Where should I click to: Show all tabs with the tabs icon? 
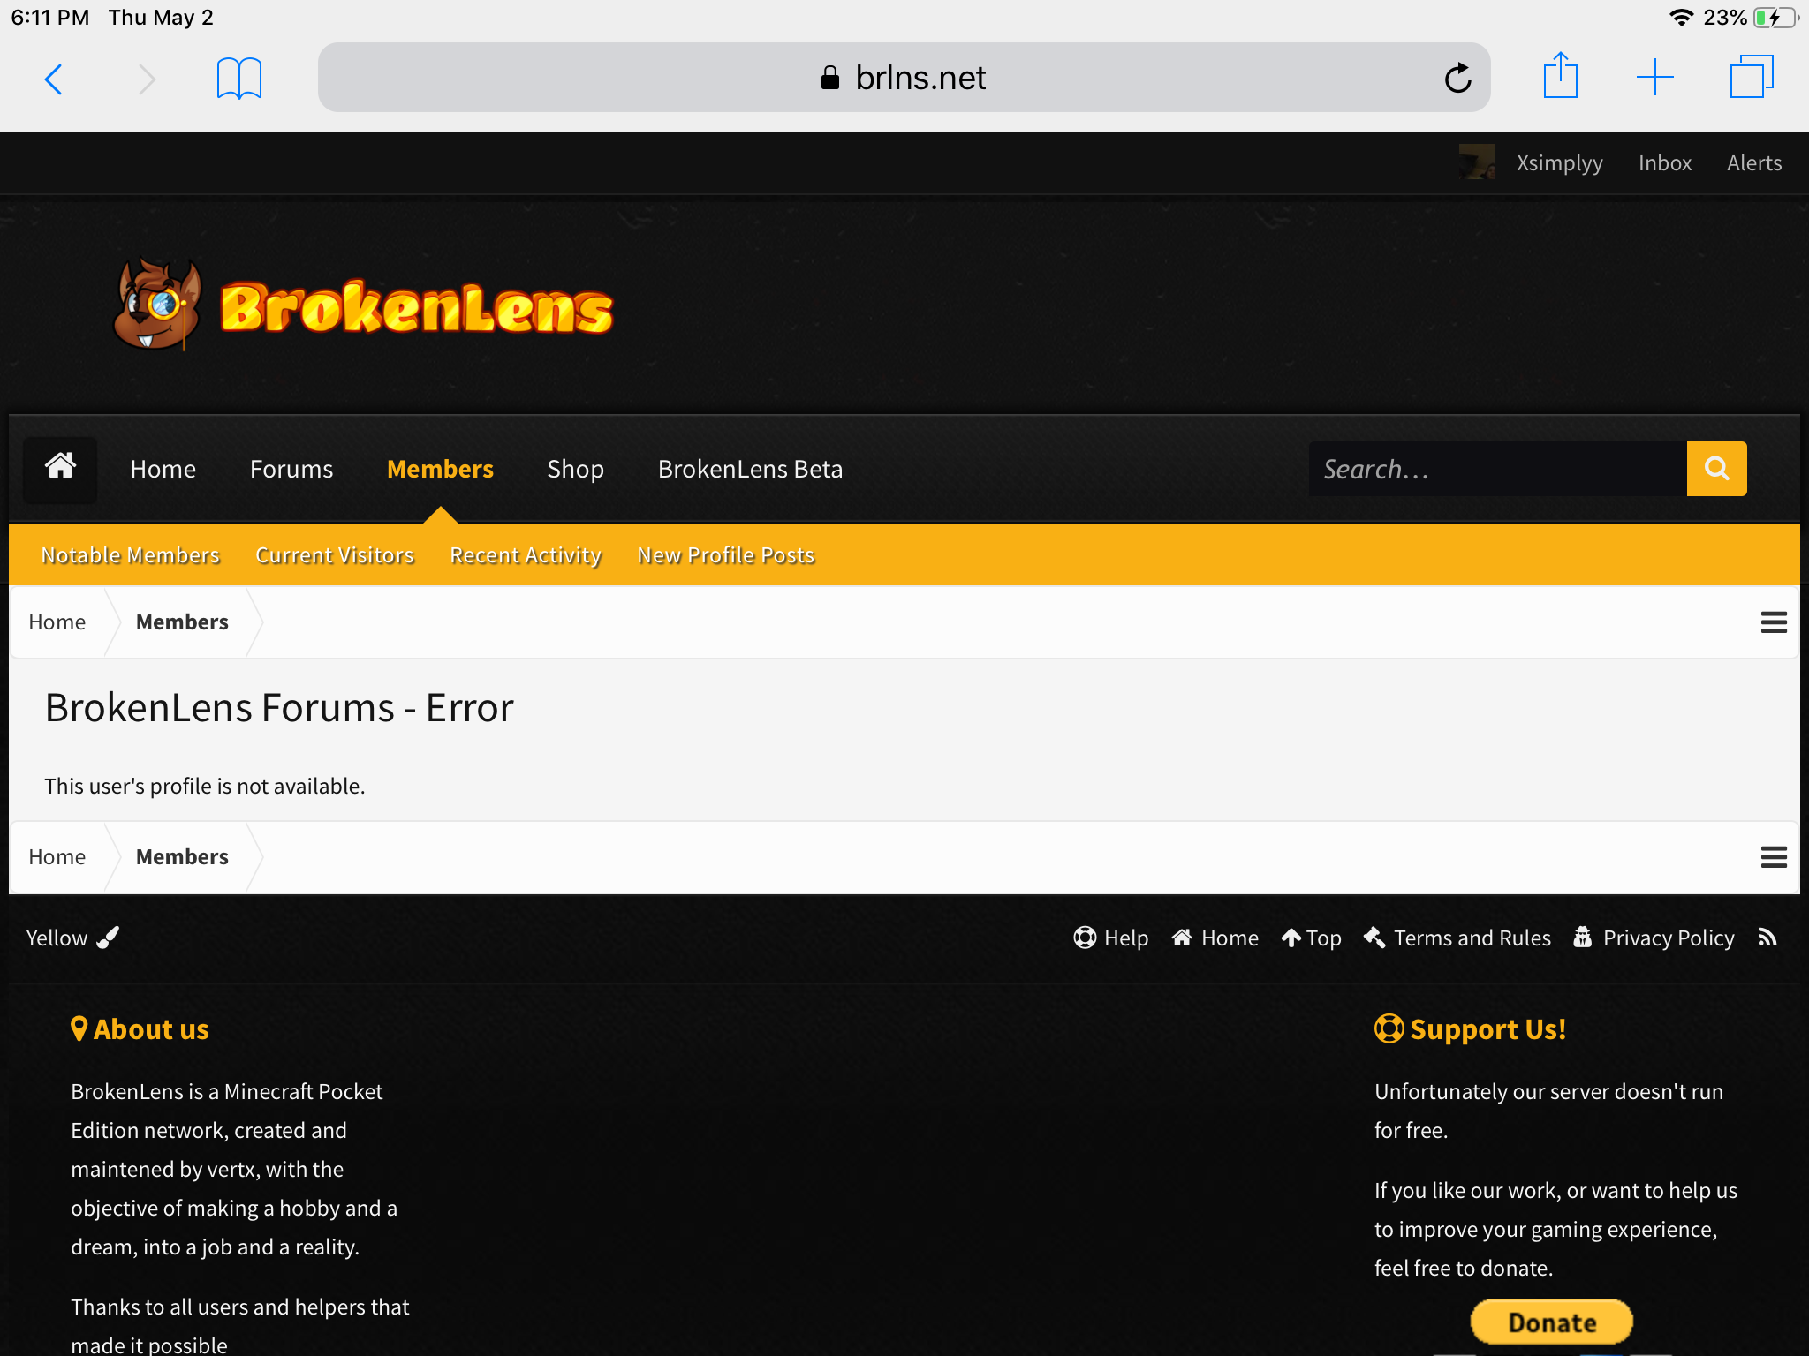click(1752, 77)
